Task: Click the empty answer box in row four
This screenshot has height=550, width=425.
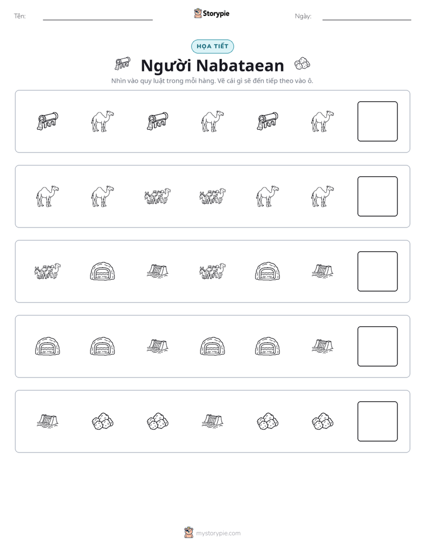Action: coord(377,346)
